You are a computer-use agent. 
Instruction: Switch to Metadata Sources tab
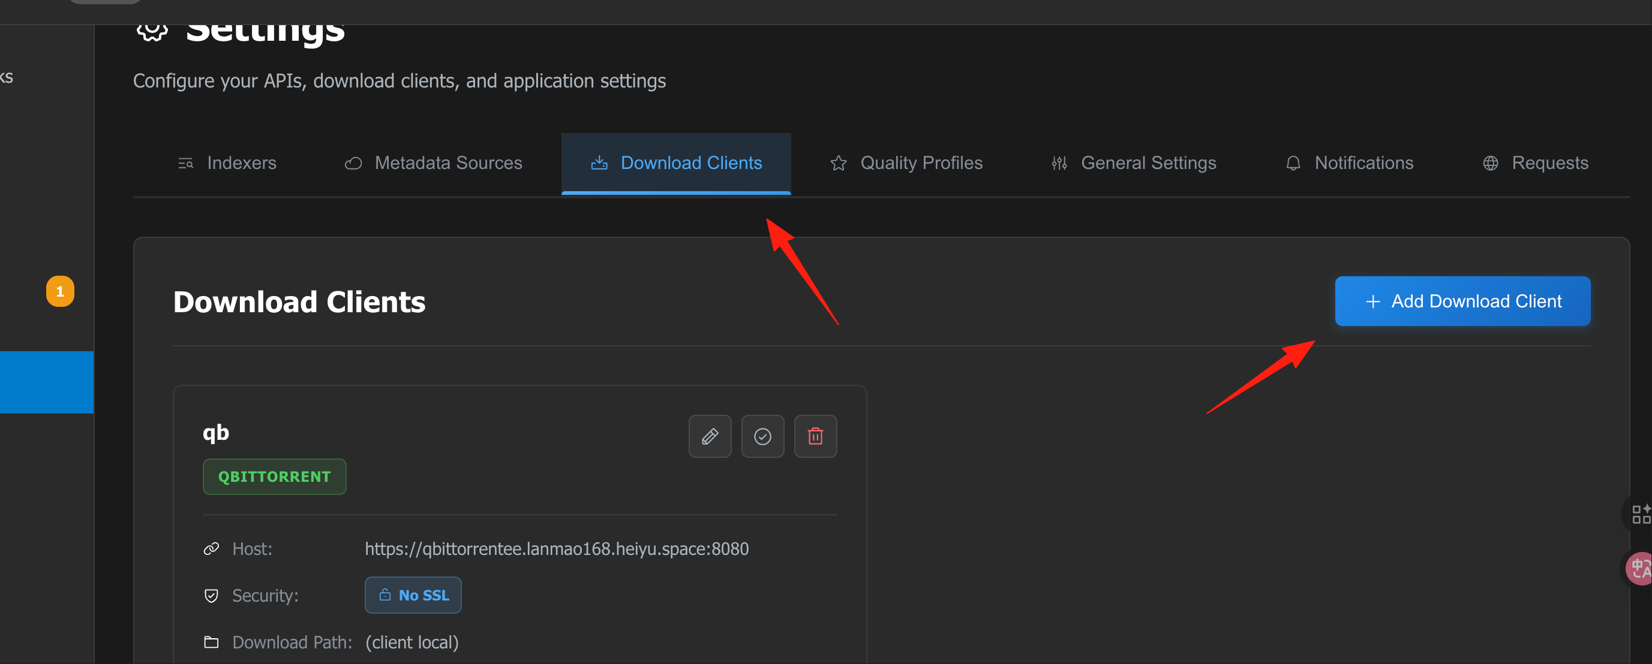pos(434,163)
